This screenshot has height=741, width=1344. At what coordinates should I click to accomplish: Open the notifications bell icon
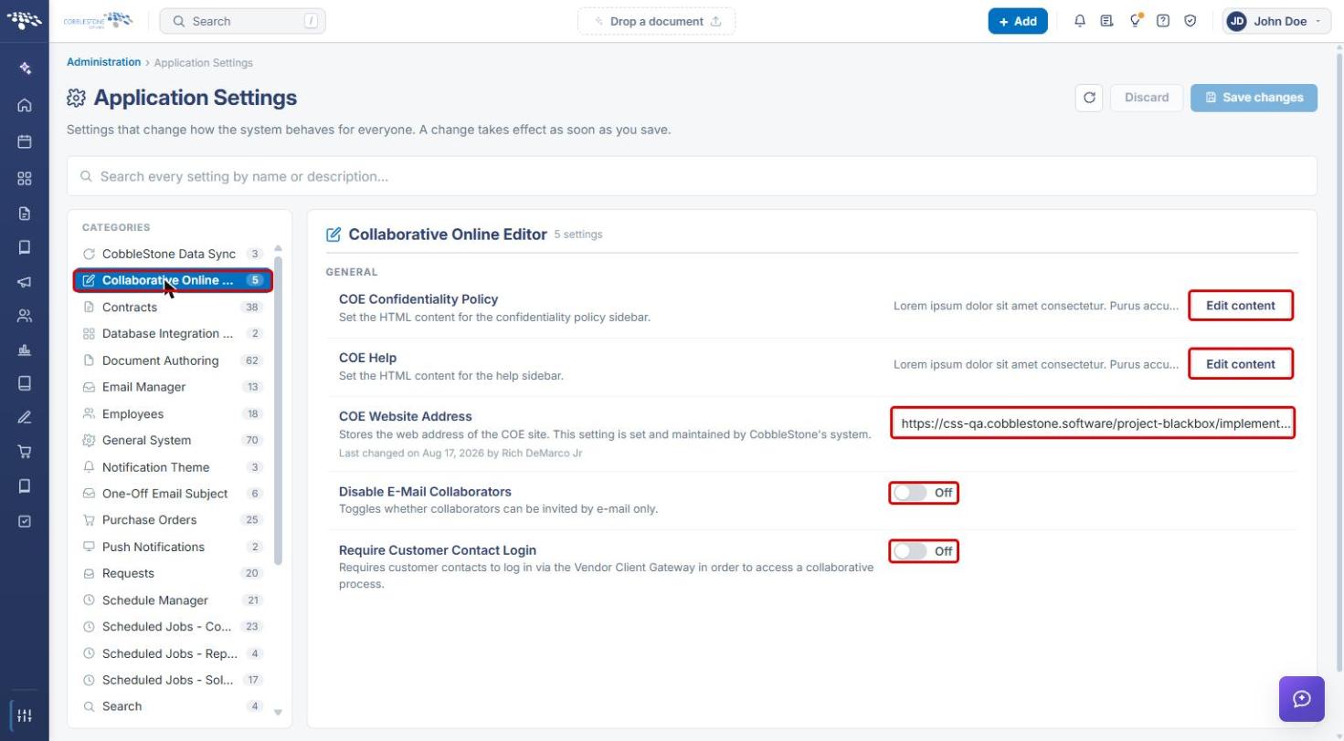(1080, 21)
